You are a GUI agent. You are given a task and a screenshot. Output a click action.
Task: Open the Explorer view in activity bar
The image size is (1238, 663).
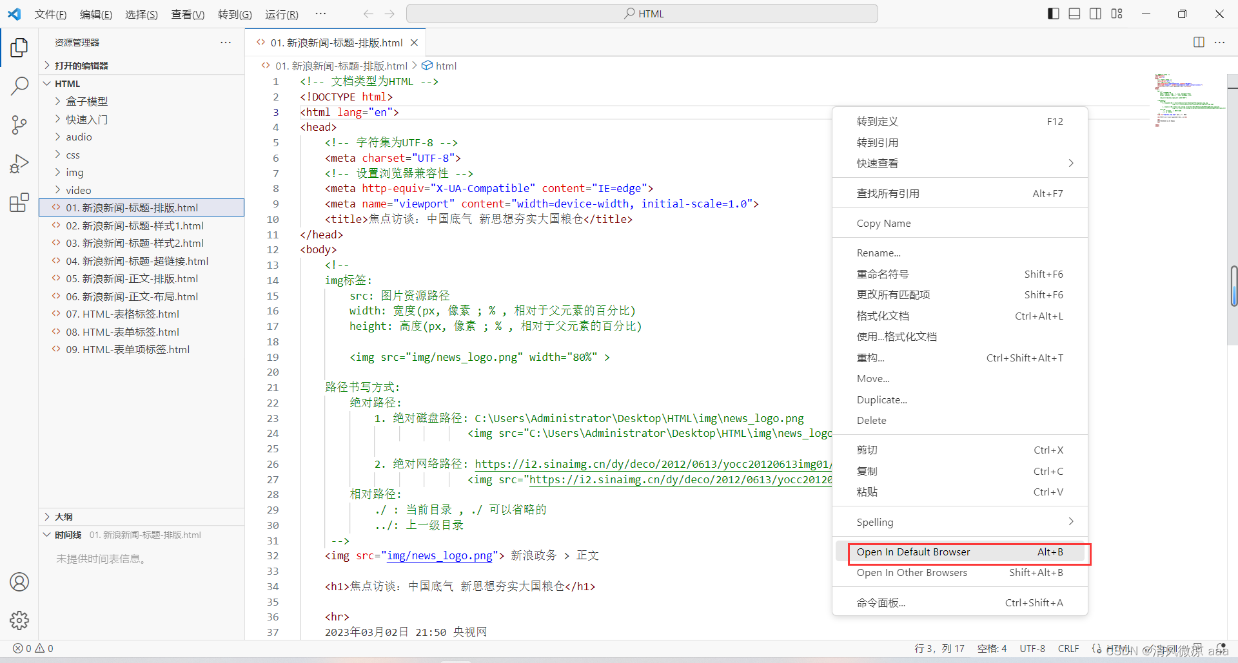point(19,47)
